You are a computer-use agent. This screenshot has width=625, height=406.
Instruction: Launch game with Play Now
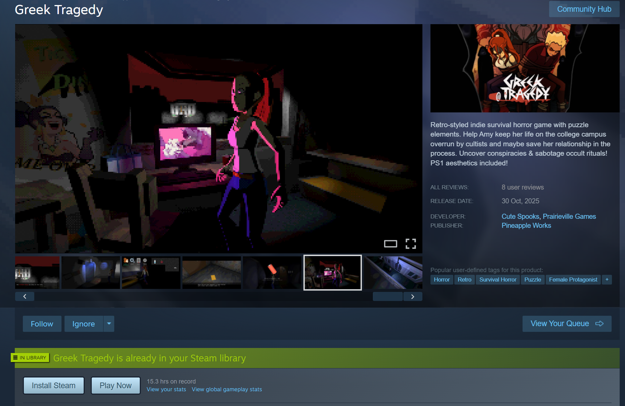pyautogui.click(x=116, y=386)
